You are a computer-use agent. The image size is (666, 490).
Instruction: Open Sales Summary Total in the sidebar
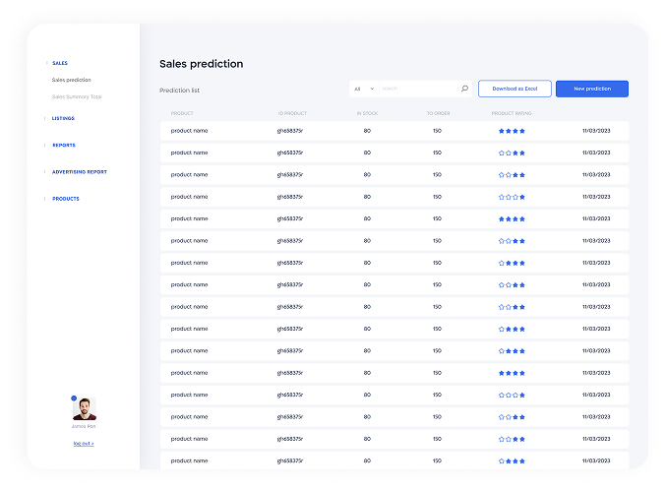(x=77, y=96)
